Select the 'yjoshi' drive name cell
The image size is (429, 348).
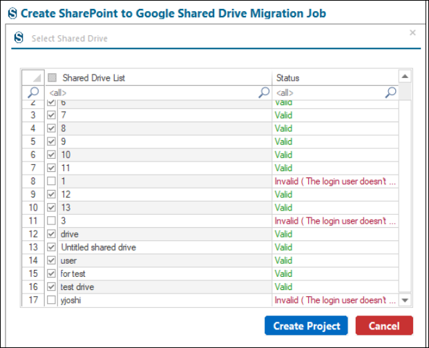165,300
